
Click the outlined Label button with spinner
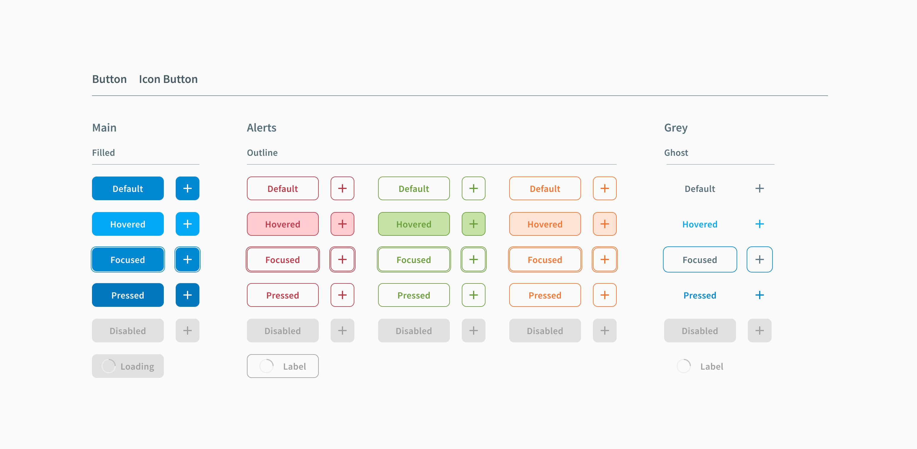pos(282,366)
